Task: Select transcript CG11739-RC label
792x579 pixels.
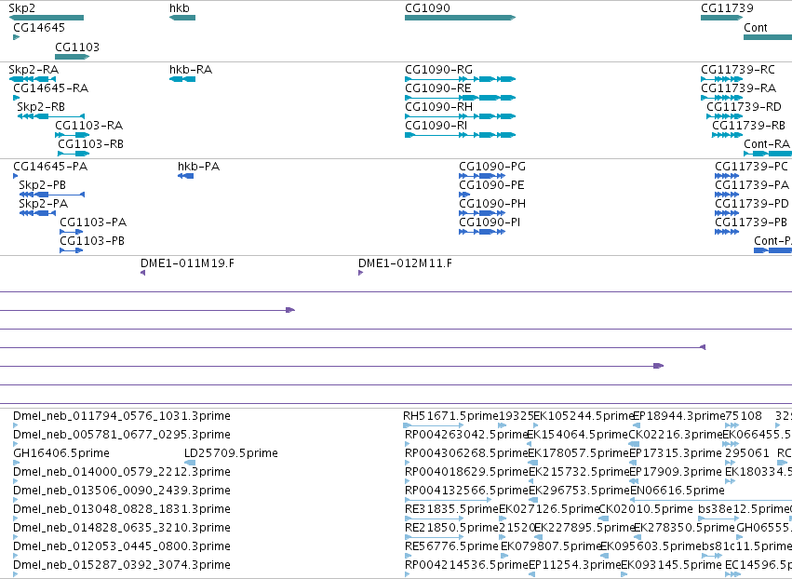Action: coord(737,70)
